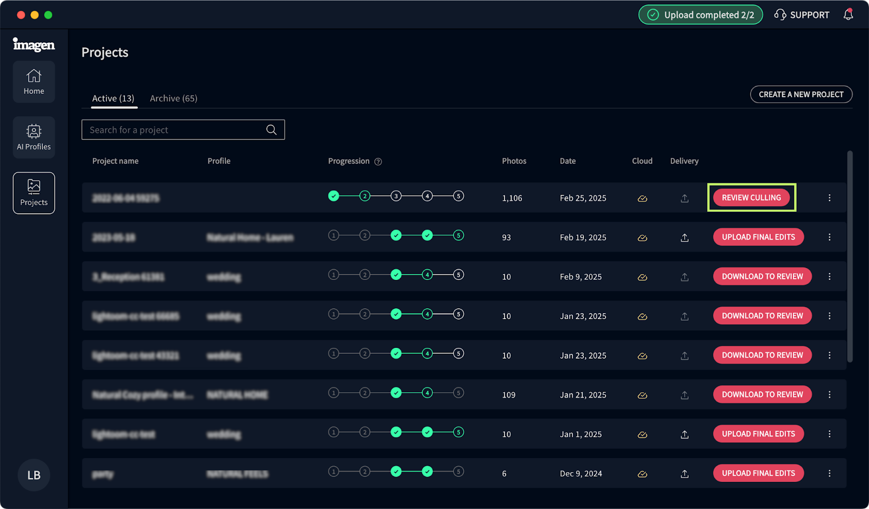Image resolution: width=869 pixels, height=509 pixels.
Task: Click the delivery icon for Feb 19, 2025 project
Action: [685, 237]
